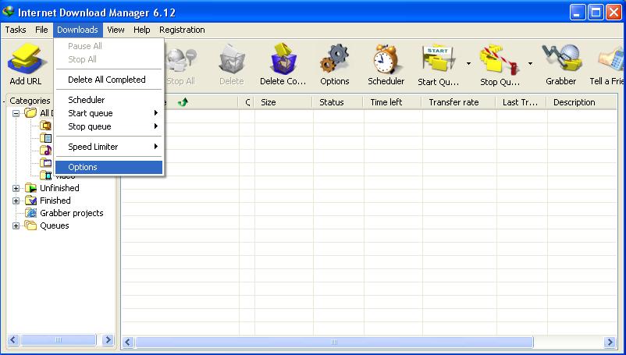626x355 pixels.
Task: Select the Documents category folder icon
Action: coord(46,138)
